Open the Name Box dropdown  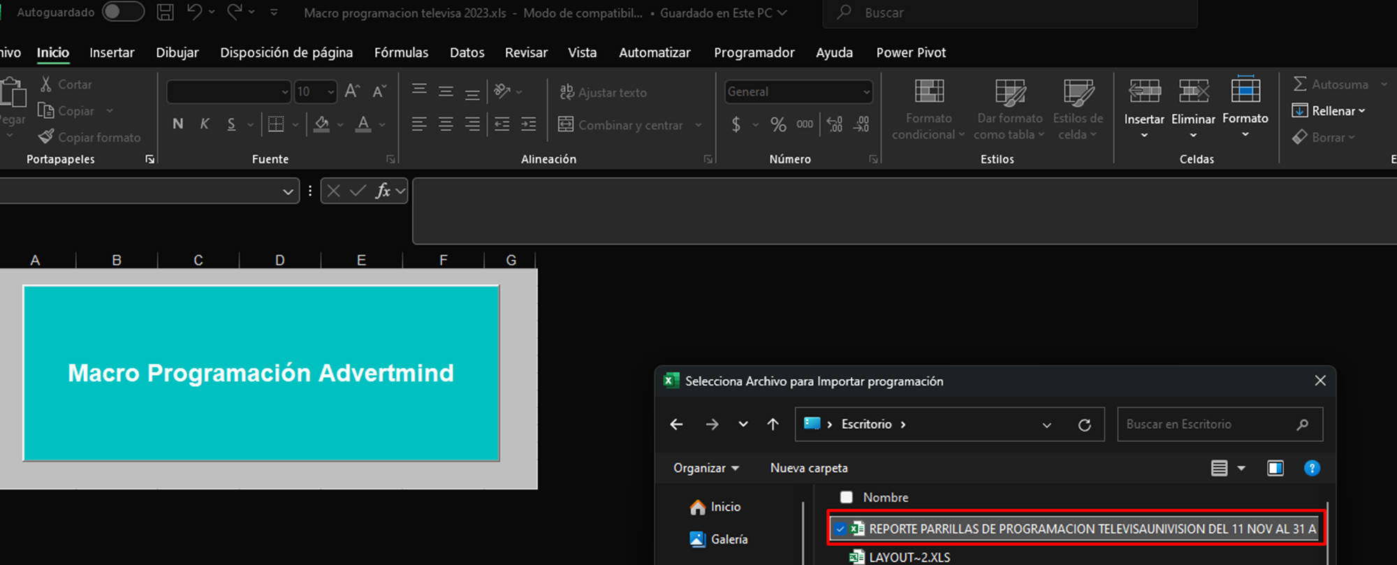pos(288,191)
